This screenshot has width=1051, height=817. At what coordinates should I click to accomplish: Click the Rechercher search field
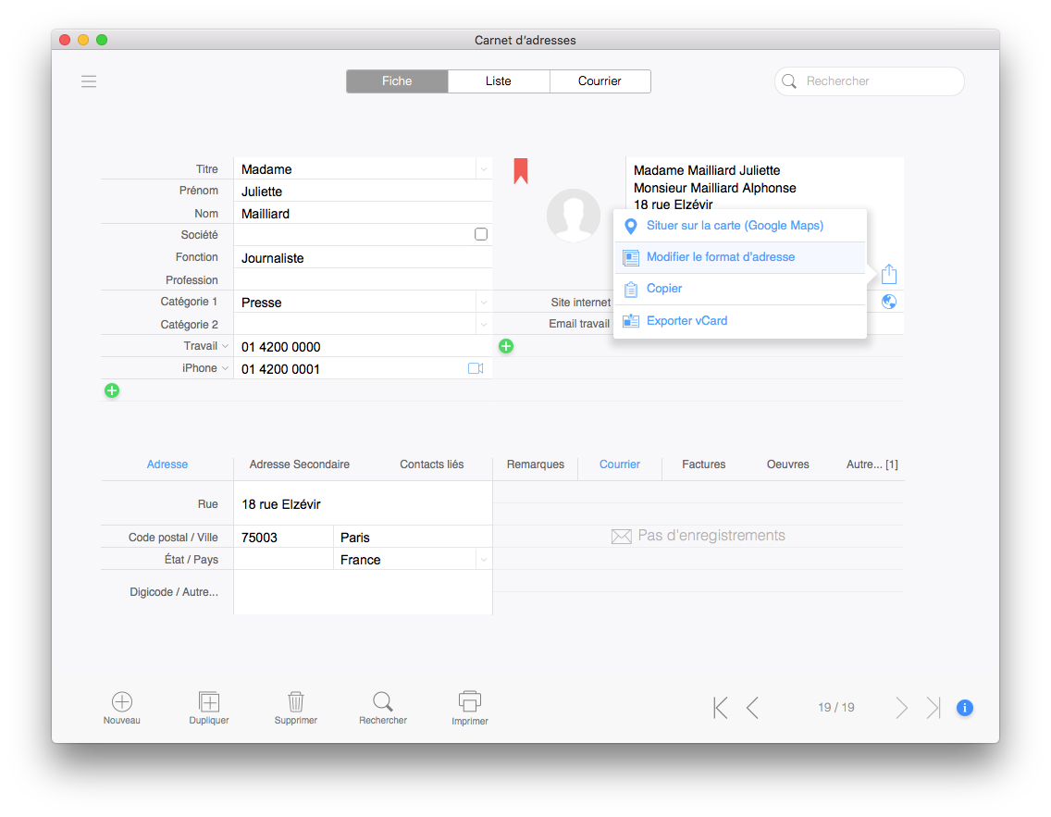(x=879, y=81)
